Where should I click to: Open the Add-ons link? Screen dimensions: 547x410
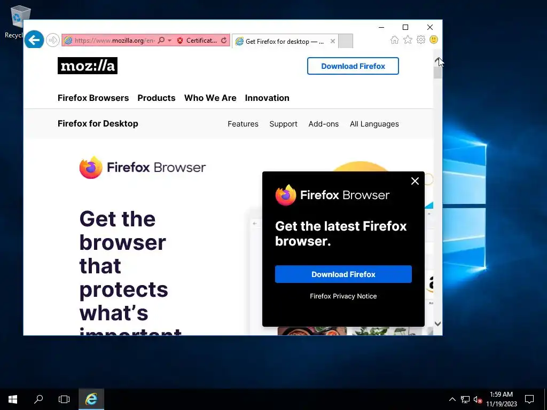click(323, 124)
